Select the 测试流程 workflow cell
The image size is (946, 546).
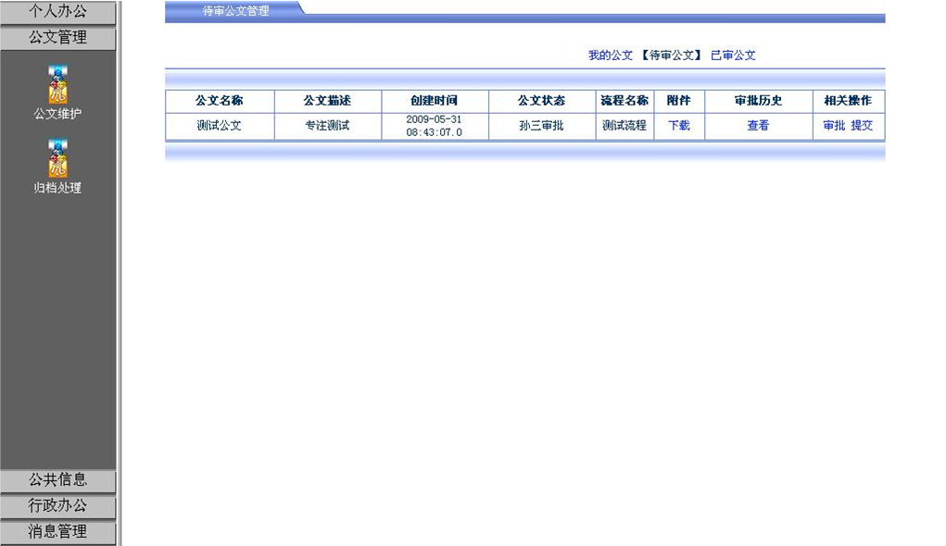pyautogui.click(x=624, y=126)
